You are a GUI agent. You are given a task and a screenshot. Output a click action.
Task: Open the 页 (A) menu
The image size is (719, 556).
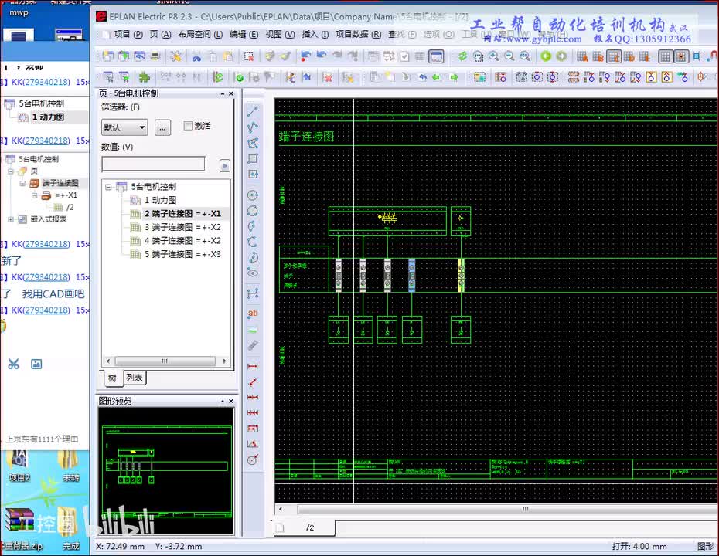[160, 34]
